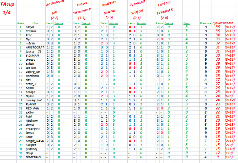Select the Watford team label

(137, 12)
